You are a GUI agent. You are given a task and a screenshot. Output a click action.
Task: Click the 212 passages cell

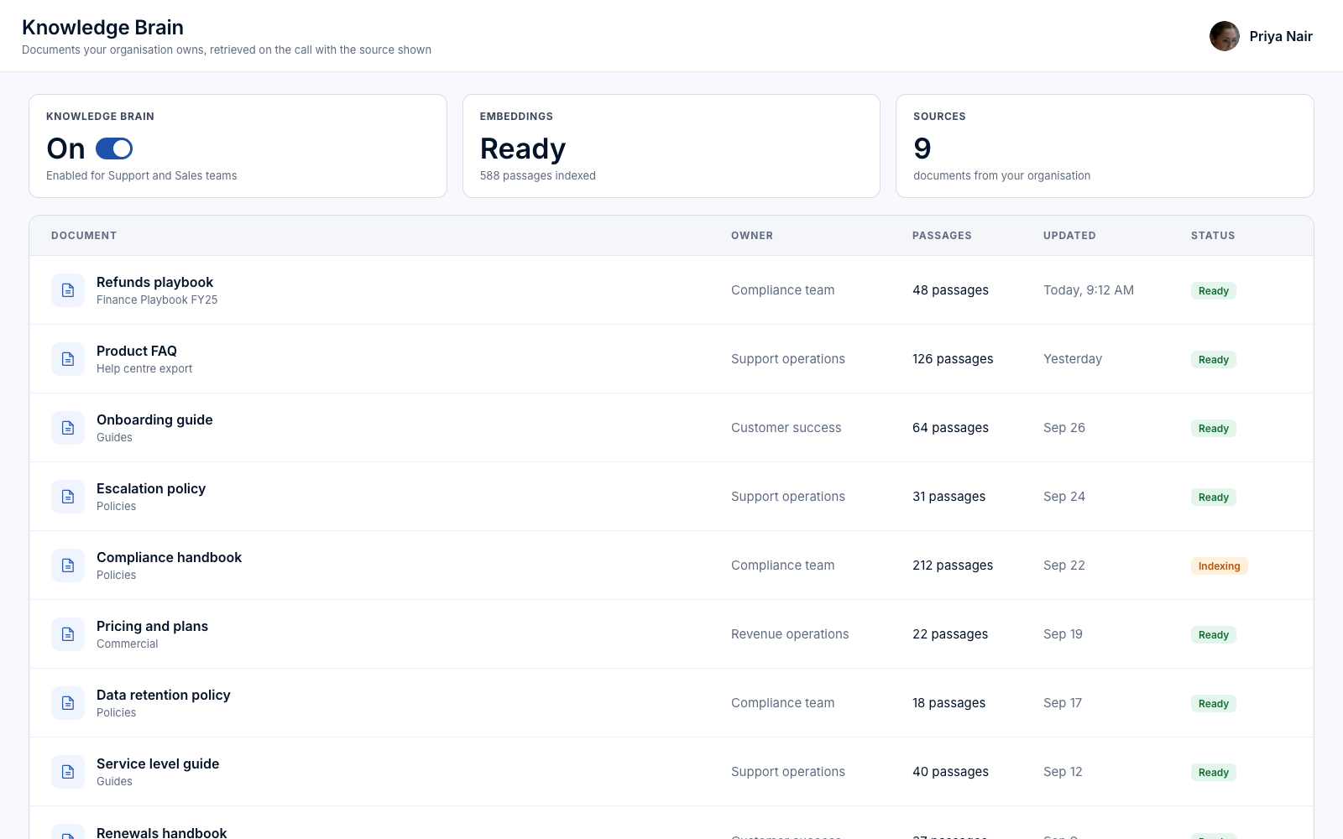(953, 565)
